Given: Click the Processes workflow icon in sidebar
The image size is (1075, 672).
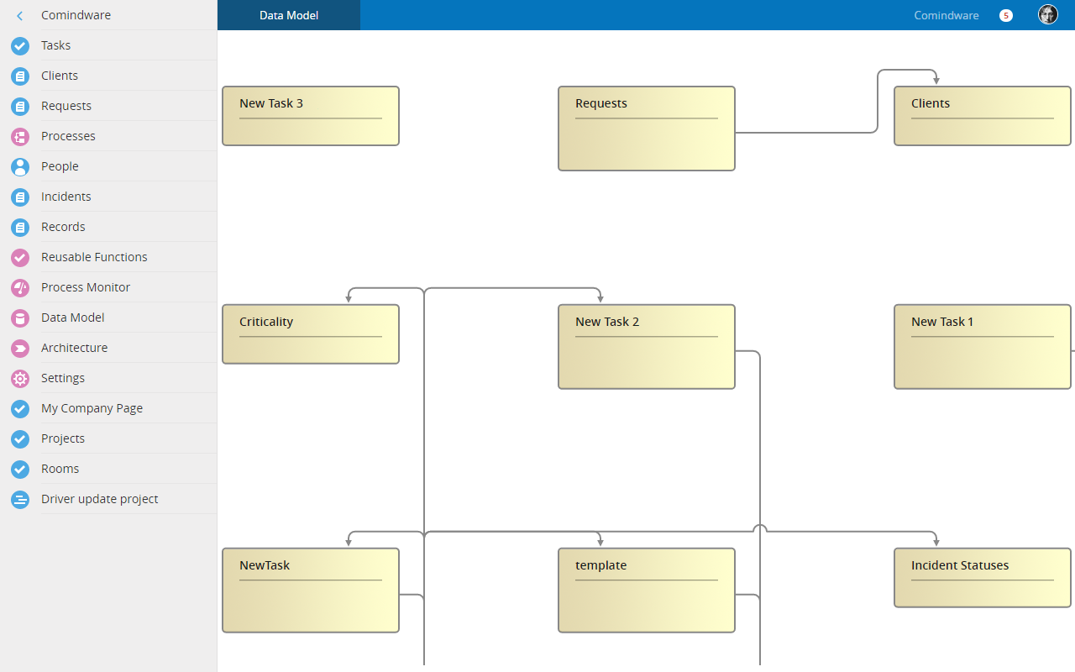Looking at the screenshot, I should click(20, 136).
